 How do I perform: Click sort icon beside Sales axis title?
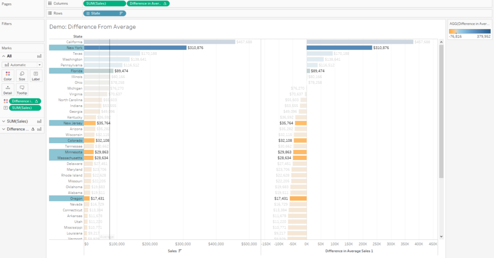[180, 251]
